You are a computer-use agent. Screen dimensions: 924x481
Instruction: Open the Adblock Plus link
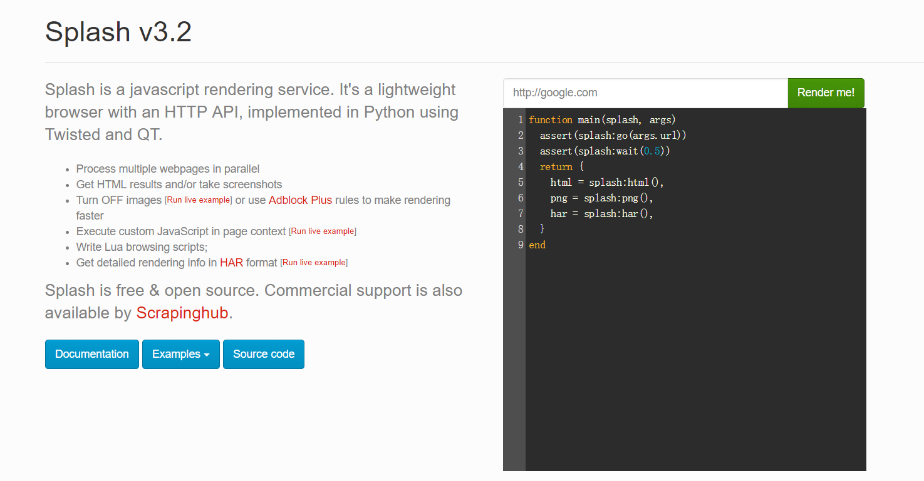point(300,200)
